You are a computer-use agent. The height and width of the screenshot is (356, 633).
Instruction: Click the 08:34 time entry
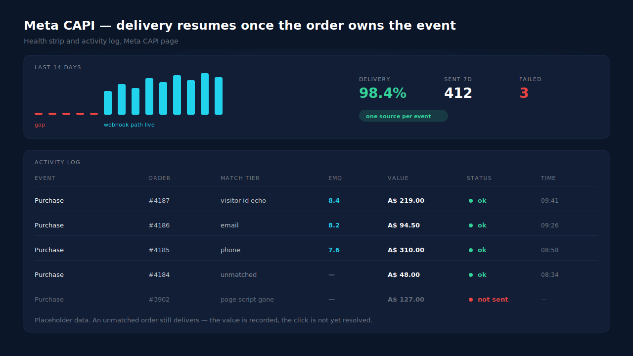point(549,274)
